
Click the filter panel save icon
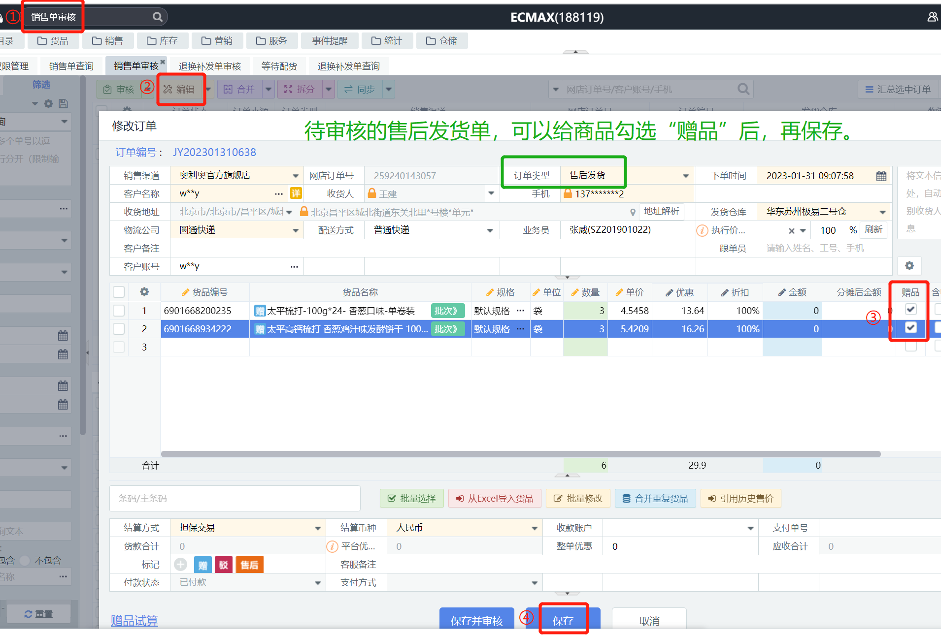pyautogui.click(x=63, y=103)
